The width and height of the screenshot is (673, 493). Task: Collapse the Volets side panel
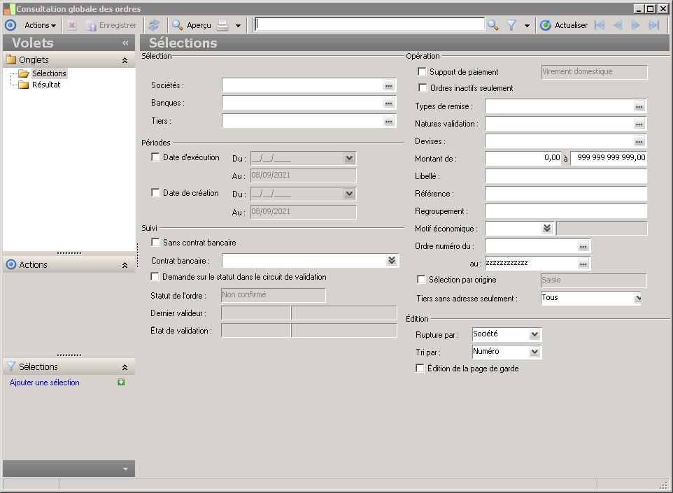coord(125,43)
